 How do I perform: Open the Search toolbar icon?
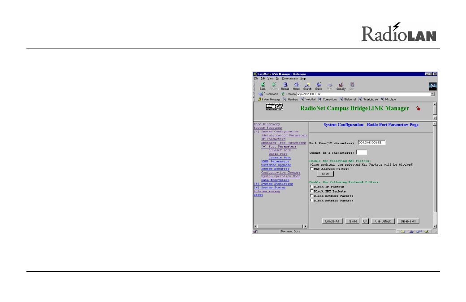pos(307,86)
